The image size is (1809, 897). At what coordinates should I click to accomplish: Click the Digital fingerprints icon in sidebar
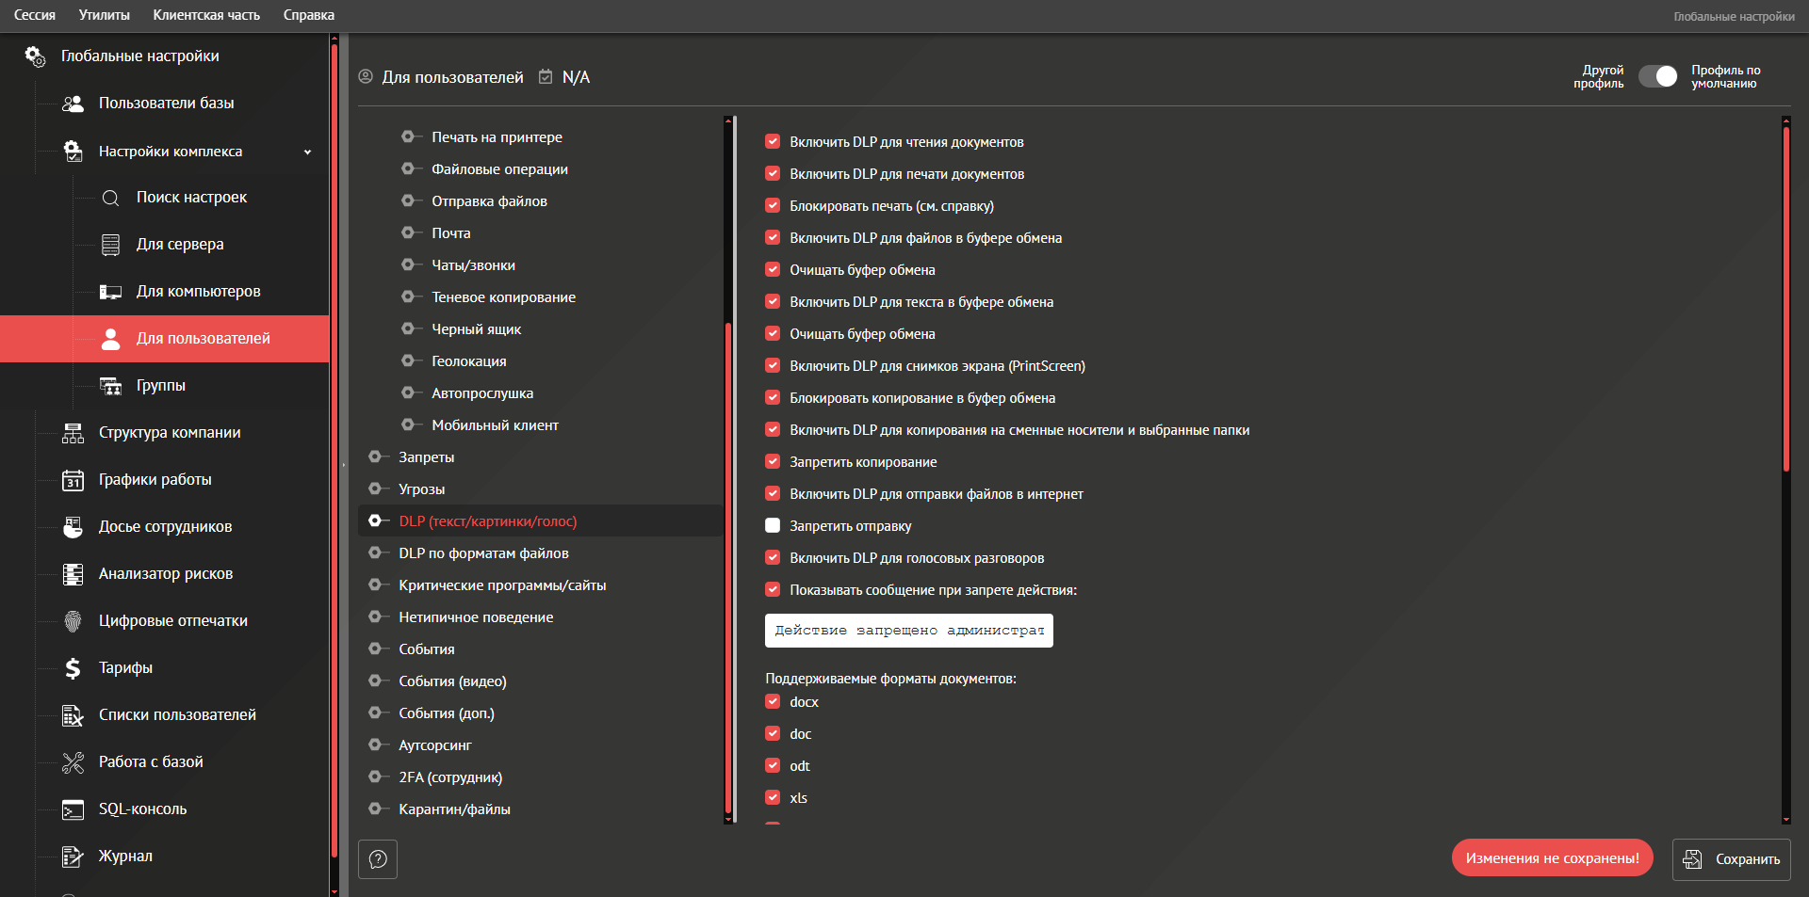(73, 621)
